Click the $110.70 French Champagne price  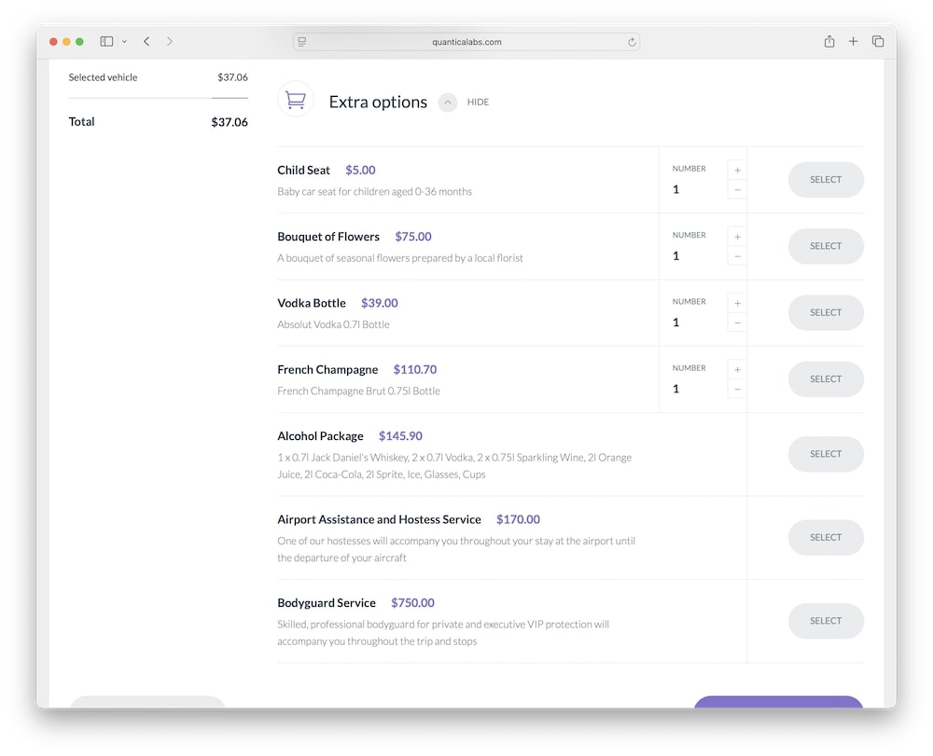coord(415,370)
